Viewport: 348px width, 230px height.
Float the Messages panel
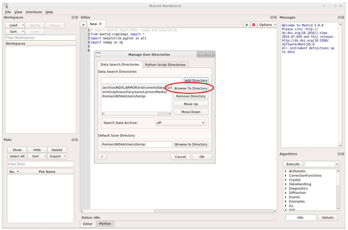pyautogui.click(x=339, y=17)
